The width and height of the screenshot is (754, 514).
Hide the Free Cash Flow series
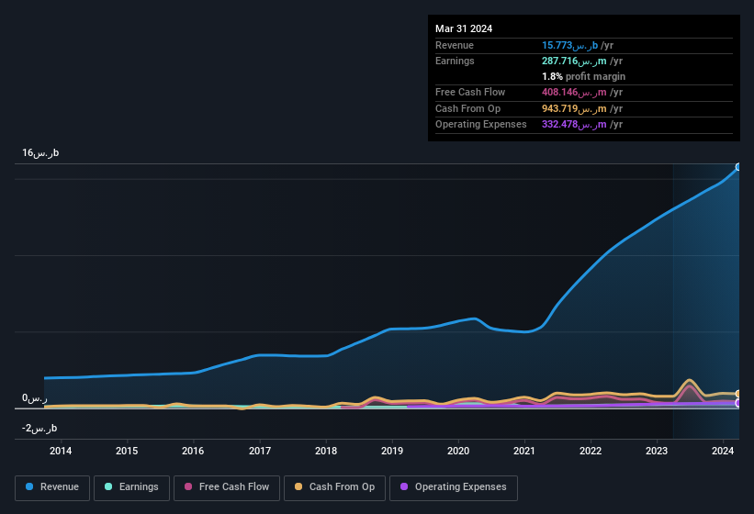pos(225,487)
